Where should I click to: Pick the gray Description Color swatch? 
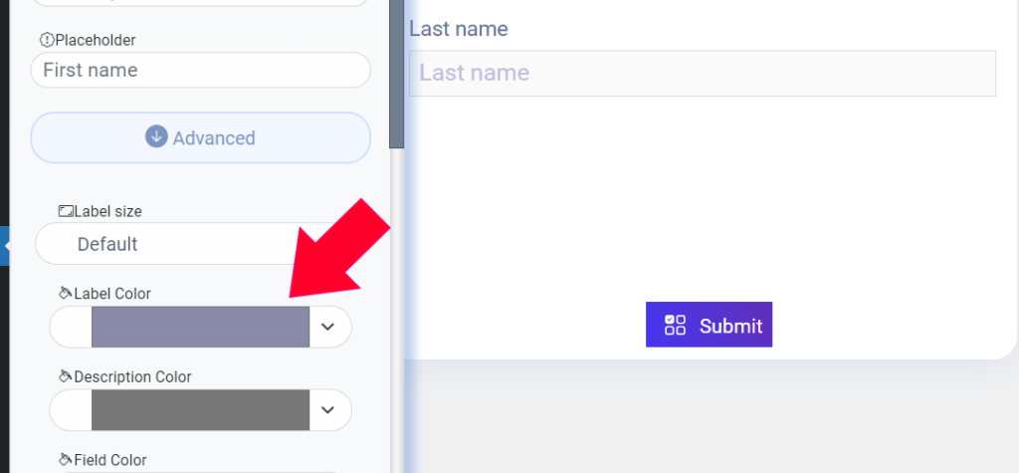click(200, 410)
